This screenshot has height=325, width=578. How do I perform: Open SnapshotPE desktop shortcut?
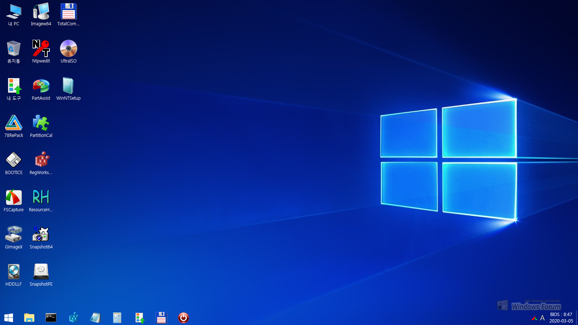[41, 276]
